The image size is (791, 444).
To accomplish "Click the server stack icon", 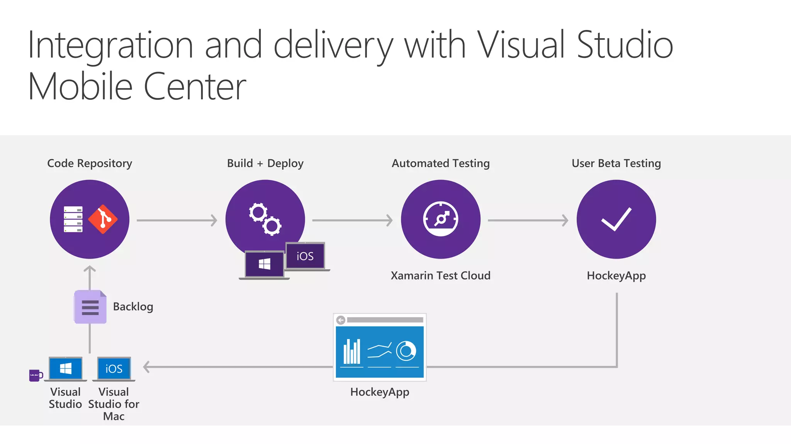I will coord(73,219).
